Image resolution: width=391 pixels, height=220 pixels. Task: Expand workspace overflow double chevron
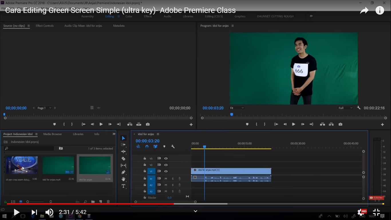(x=311, y=16)
